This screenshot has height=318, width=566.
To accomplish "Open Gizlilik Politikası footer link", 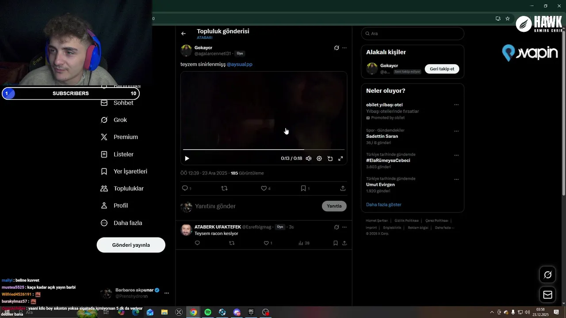I will [x=406, y=221].
